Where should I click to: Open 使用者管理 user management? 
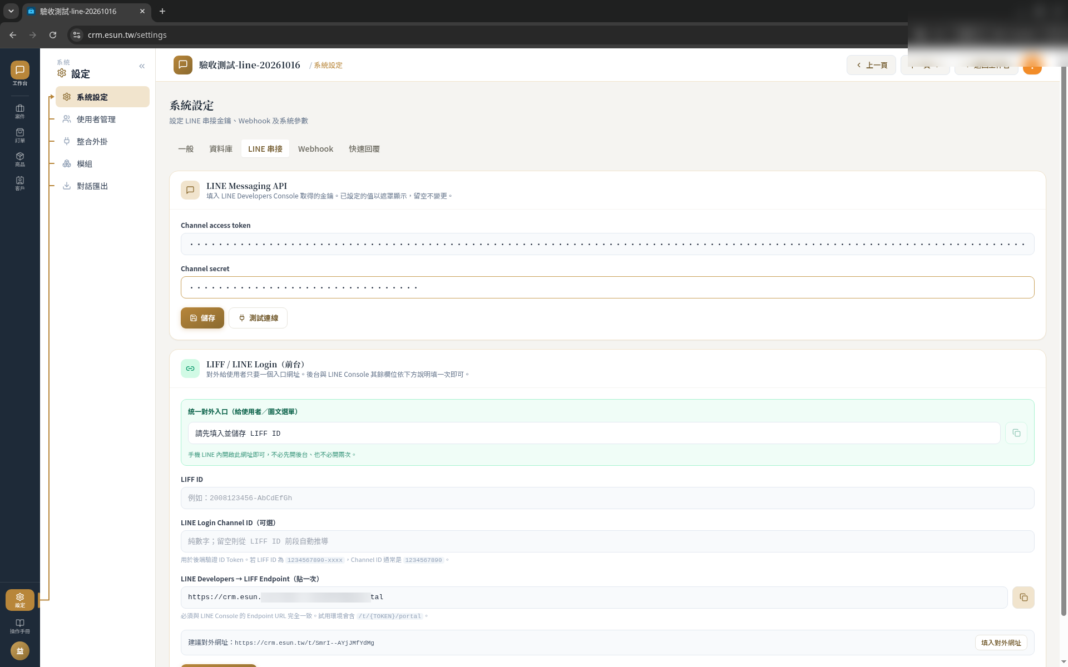[102, 119]
